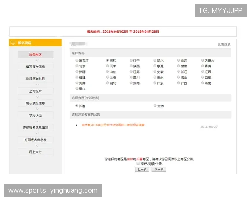The height and width of the screenshot is (201, 251).
Task: Click the 湖北 radio button
Action: click(108, 83)
